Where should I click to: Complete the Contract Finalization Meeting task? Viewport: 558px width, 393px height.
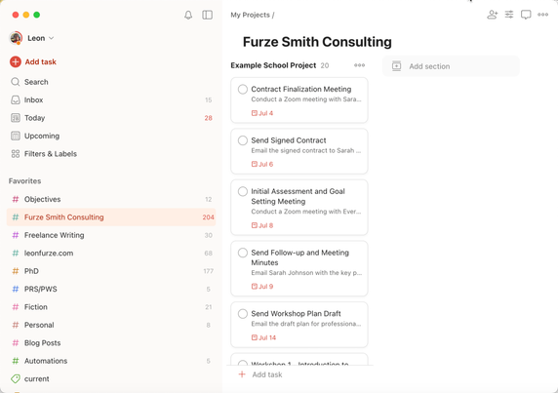coord(243,90)
